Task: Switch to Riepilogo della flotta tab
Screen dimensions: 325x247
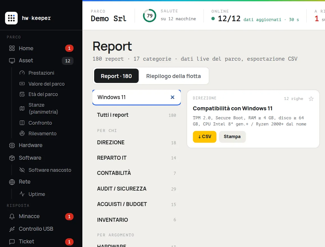Action: click(173, 76)
